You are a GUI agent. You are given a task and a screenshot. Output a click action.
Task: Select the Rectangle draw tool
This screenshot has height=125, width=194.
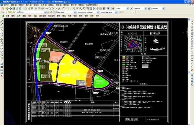2,33
